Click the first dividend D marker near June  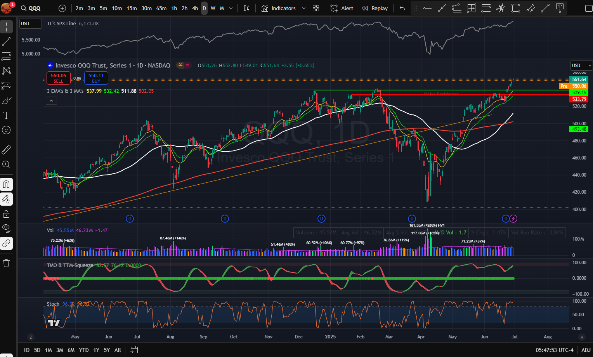(x=130, y=219)
